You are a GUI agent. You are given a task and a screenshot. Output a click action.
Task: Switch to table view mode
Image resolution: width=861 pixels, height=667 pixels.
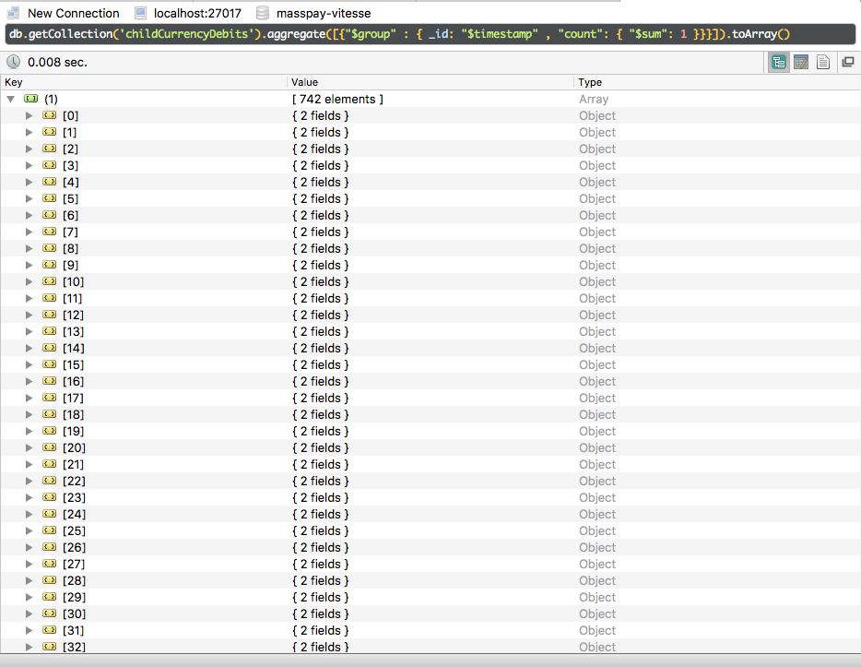[x=800, y=62]
